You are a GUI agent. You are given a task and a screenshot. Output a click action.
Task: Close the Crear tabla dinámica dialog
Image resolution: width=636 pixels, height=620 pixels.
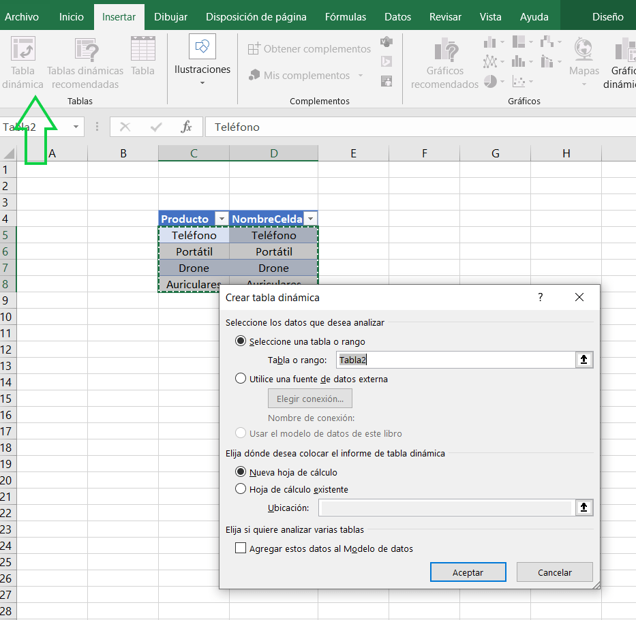click(x=579, y=297)
